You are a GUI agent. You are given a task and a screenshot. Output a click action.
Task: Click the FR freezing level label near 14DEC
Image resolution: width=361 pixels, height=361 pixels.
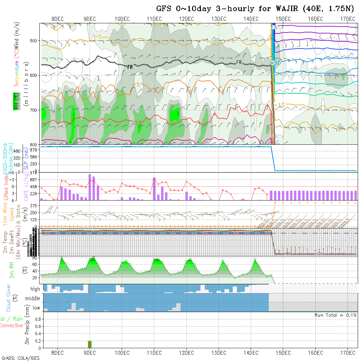[239, 62]
